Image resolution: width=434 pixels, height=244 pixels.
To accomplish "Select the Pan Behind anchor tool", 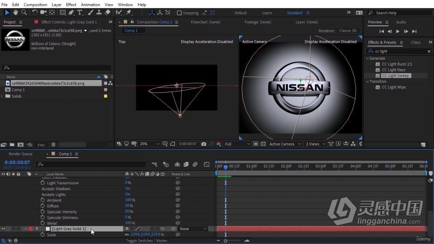I will click(52, 13).
